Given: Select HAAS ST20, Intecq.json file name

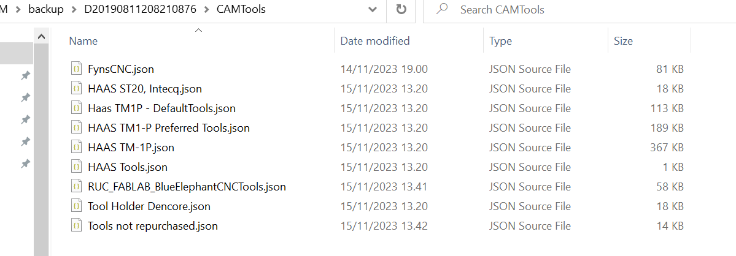Looking at the screenshot, I should [x=145, y=89].
